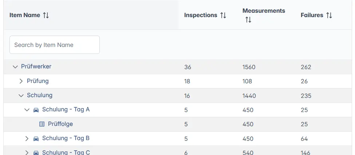Focus the Search by Item Name field
The width and height of the screenshot is (355, 155).
(54, 45)
